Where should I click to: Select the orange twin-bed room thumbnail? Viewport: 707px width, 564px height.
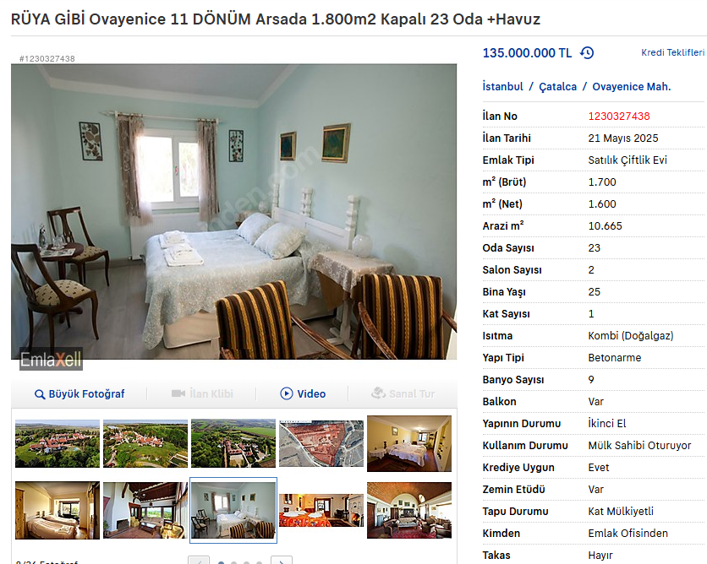pyautogui.click(x=321, y=510)
